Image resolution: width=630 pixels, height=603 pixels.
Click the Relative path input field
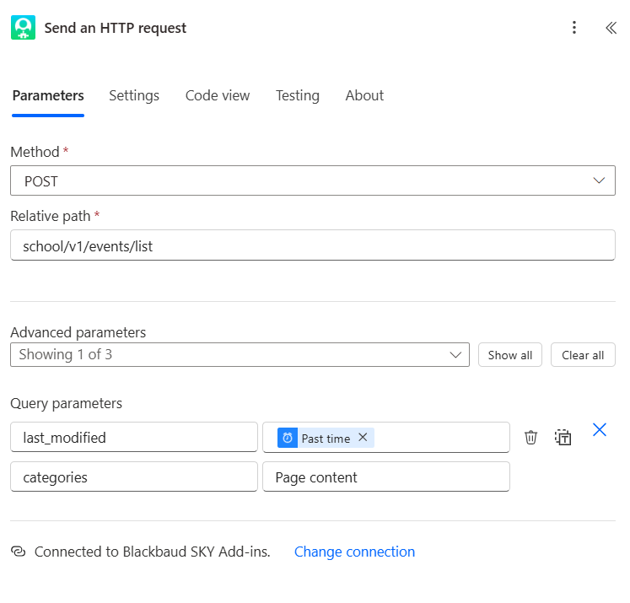(312, 246)
